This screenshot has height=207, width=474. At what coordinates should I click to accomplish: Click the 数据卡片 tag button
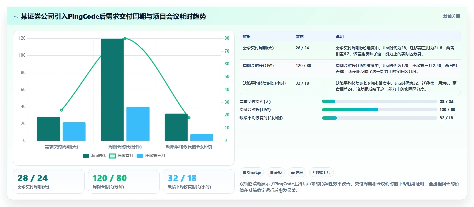pyautogui.click(x=321, y=172)
